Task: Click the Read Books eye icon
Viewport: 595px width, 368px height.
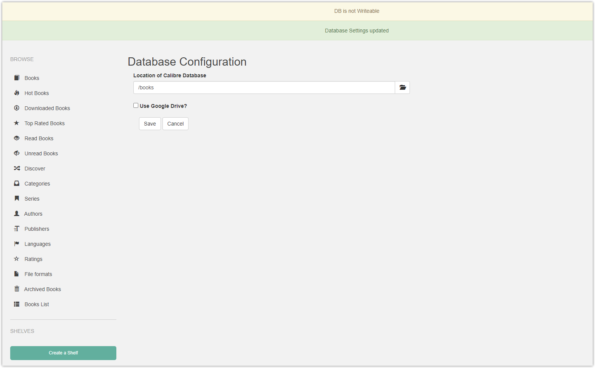Action: click(17, 138)
